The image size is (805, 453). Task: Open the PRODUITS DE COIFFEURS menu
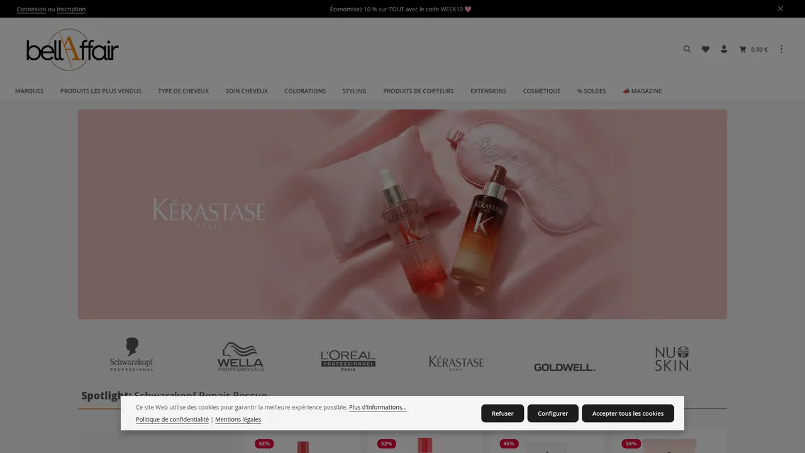click(418, 91)
